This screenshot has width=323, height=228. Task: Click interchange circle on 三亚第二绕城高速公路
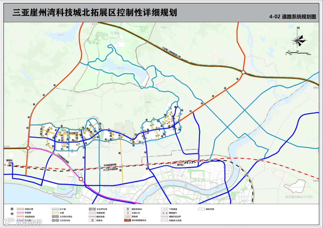click(x=243, y=72)
